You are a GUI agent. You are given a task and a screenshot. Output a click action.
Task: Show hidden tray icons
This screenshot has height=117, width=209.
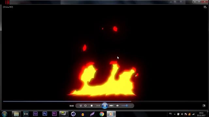(175, 114)
